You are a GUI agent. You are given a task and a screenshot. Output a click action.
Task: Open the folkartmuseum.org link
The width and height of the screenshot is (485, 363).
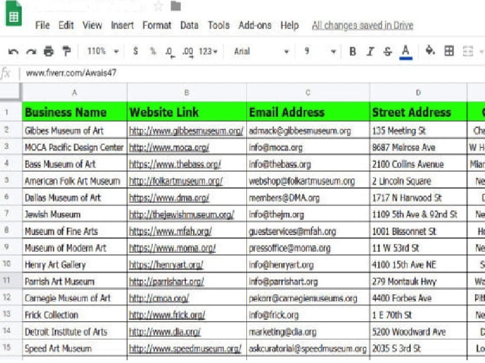pyautogui.click(x=176, y=181)
